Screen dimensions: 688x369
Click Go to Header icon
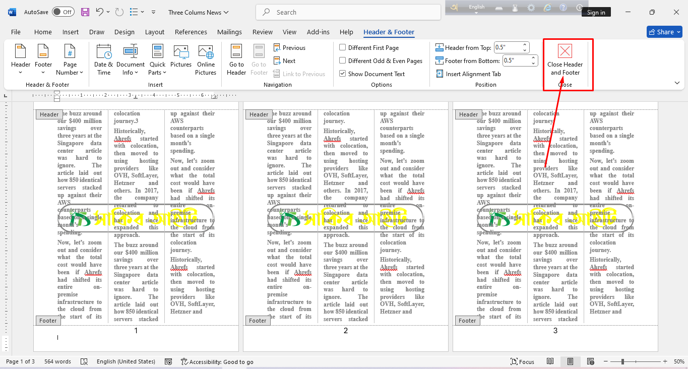click(236, 60)
